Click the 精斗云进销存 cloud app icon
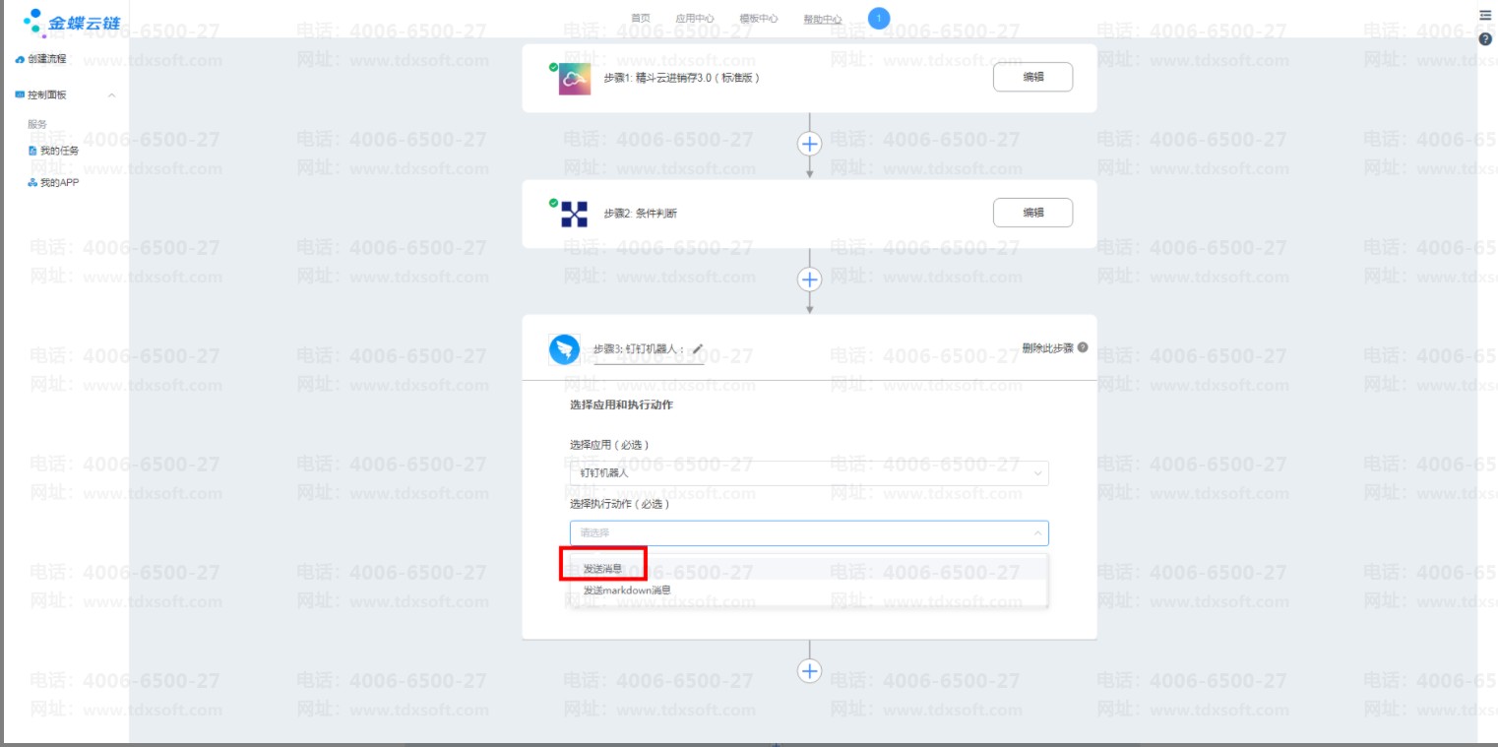 pyautogui.click(x=574, y=79)
